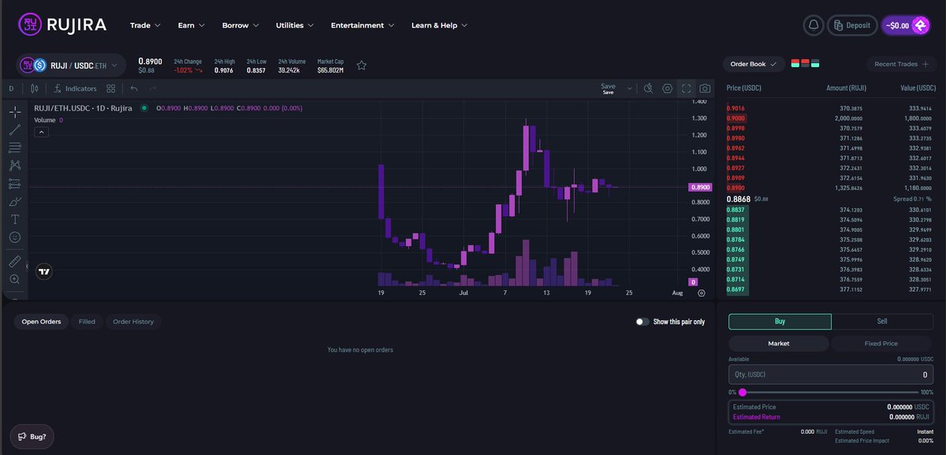Switch to the Open Orders tab
This screenshot has width=946, height=455.
click(41, 322)
